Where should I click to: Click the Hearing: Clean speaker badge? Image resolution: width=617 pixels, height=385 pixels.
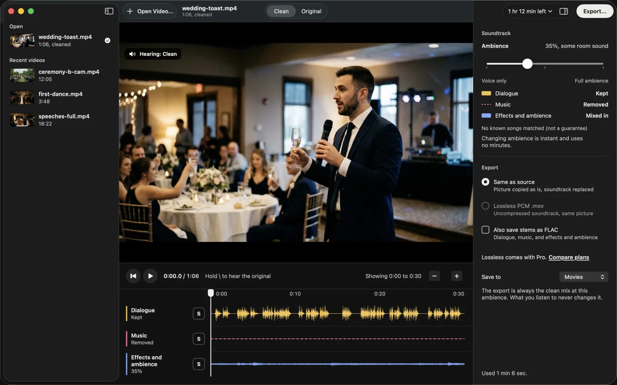153,54
